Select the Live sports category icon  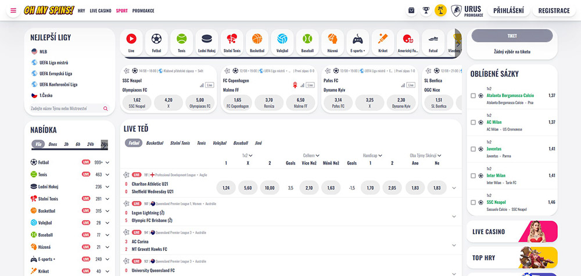pos(131,40)
